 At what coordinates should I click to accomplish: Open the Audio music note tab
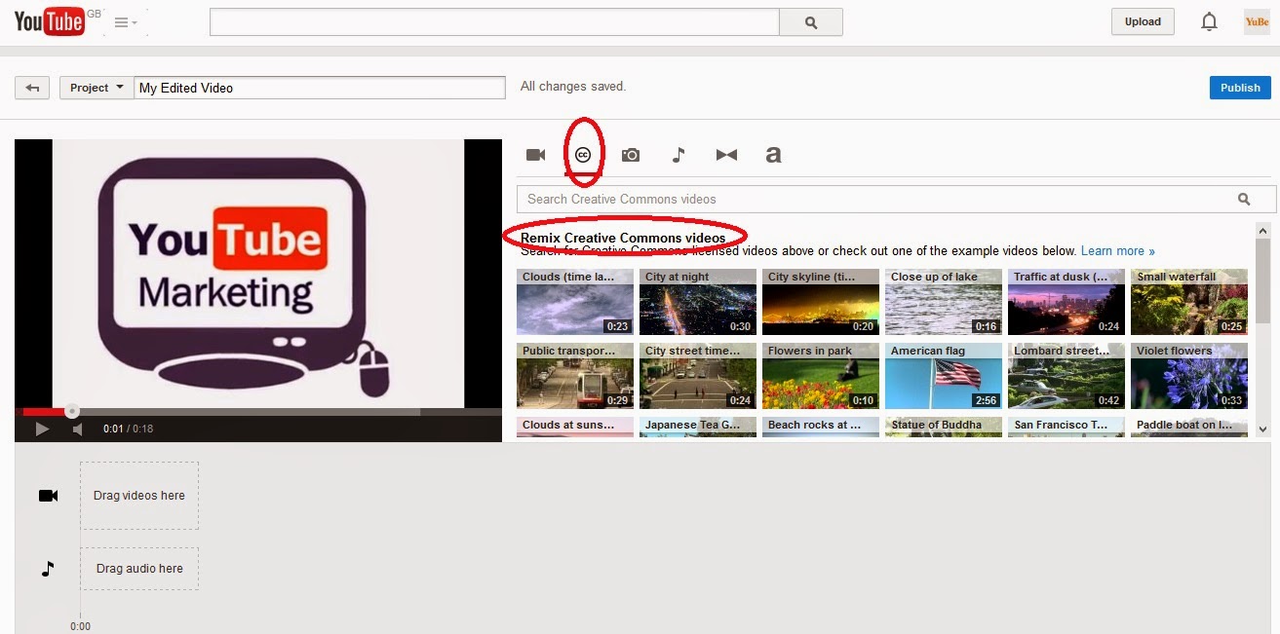(679, 155)
